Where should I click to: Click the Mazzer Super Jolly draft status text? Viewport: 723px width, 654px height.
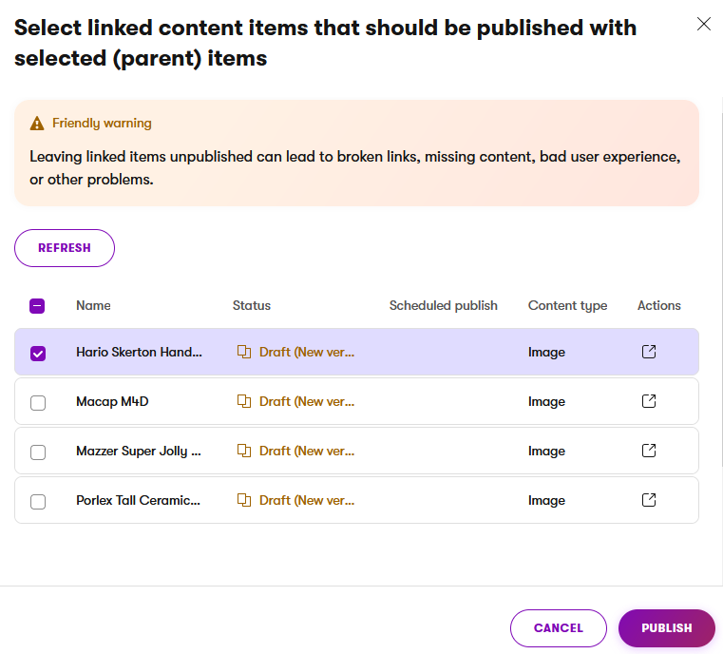[x=306, y=451]
